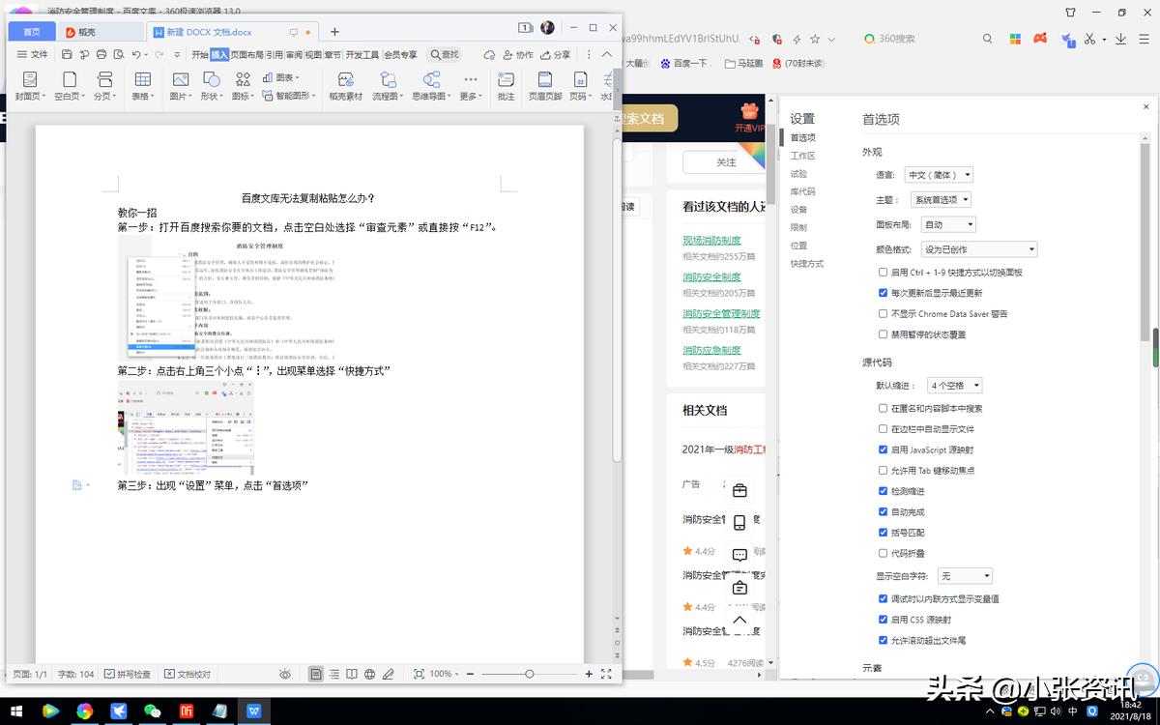Insert a picture into the document
Viewport: 1160px width, 725px height.
(x=178, y=82)
